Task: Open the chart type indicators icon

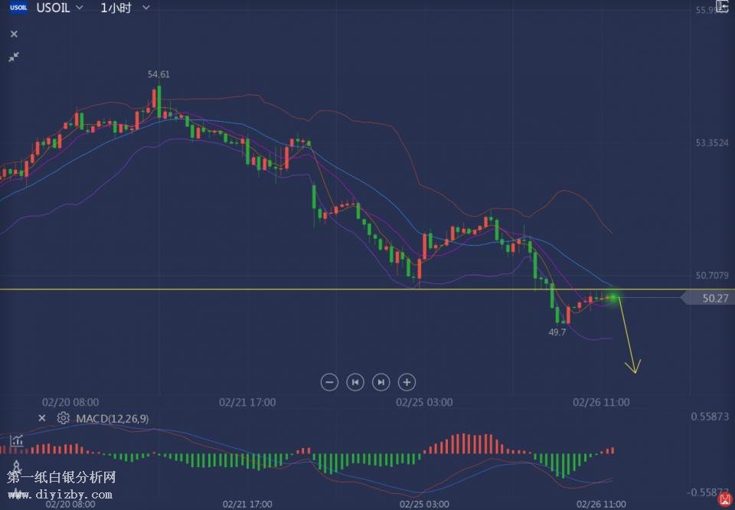Action: [16, 441]
